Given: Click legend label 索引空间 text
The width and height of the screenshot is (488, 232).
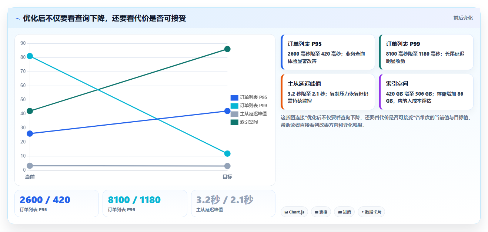Looking at the screenshot, I should 249,122.
